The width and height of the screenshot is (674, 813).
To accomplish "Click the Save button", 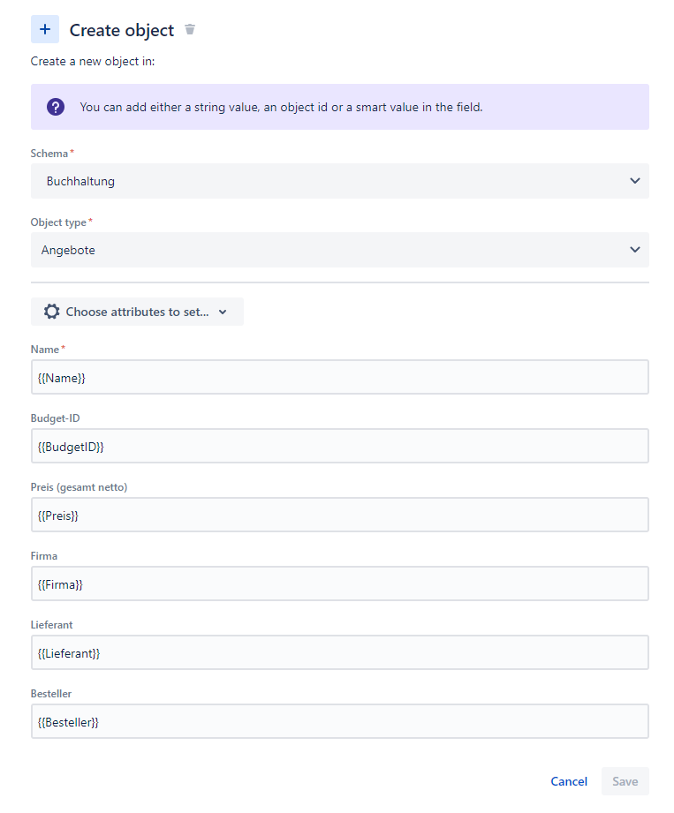I will 625,781.
